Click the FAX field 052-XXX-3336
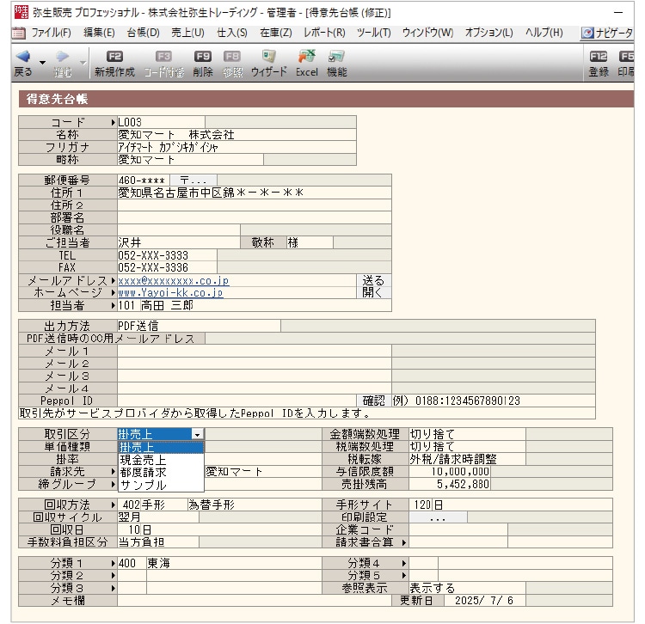This screenshot has height=624, width=645. (x=167, y=267)
